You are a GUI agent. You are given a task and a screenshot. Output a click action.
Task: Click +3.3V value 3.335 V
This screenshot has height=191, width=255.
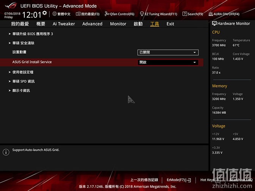point(217,153)
